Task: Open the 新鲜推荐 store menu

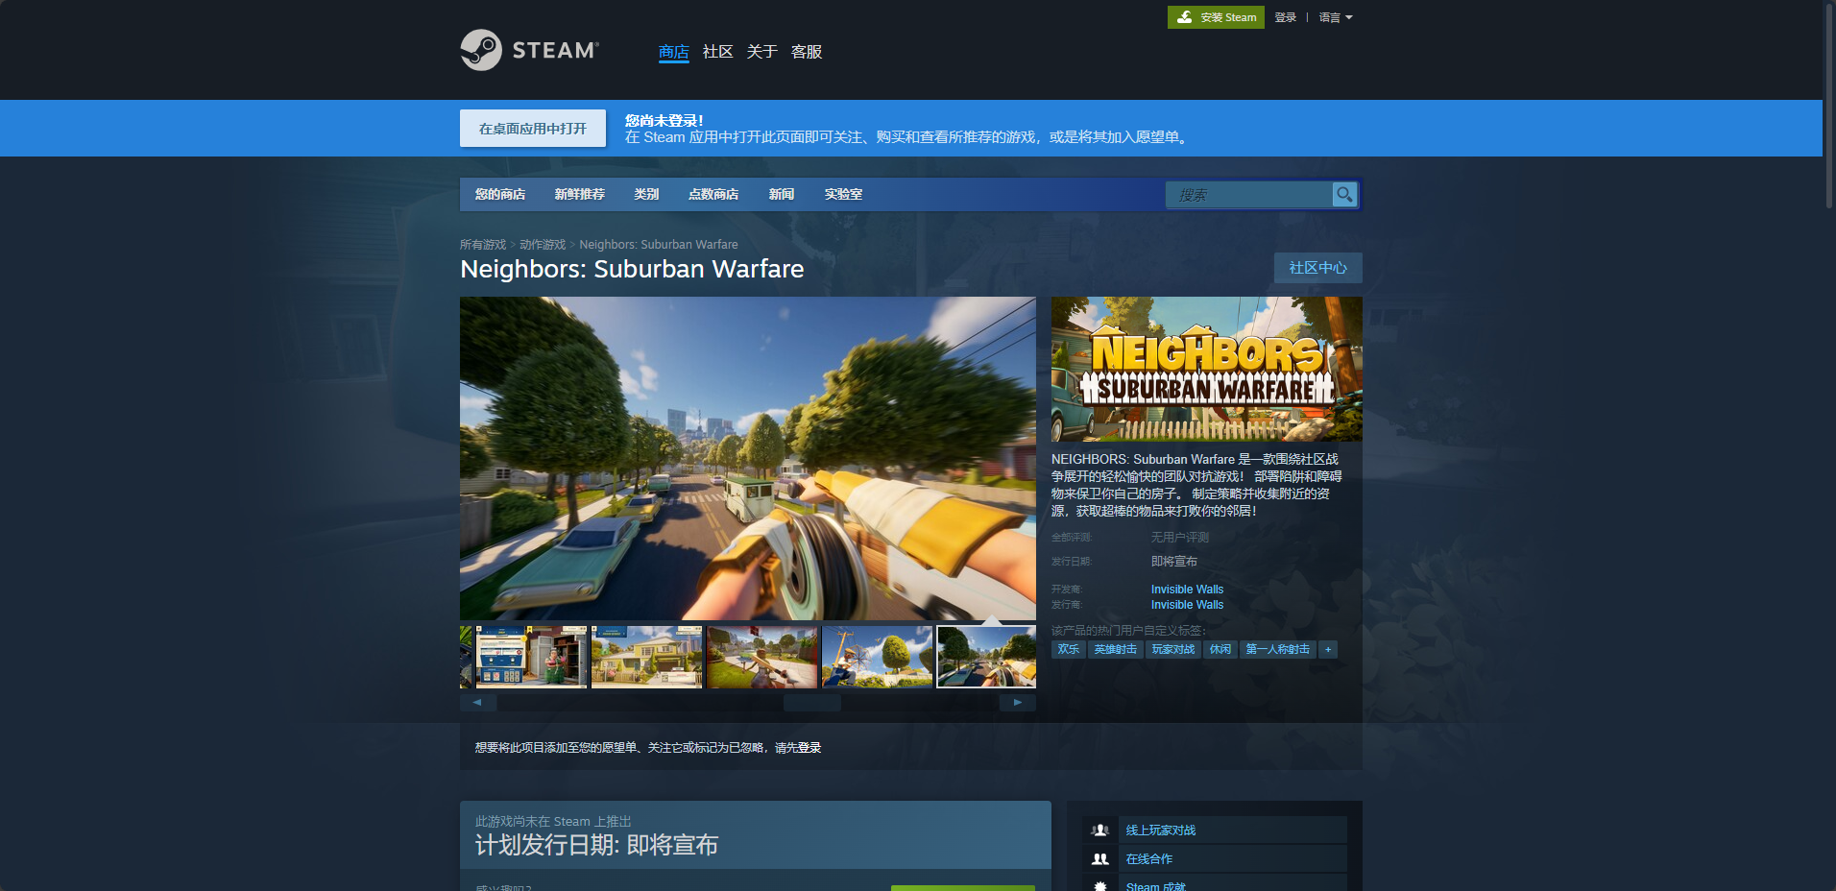Action: [x=579, y=194]
